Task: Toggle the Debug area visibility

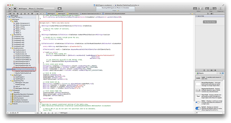Action: pyautogui.click(x=211, y=9)
